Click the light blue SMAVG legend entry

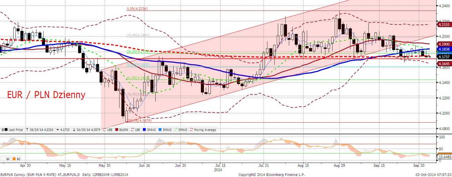[x=165, y=130]
